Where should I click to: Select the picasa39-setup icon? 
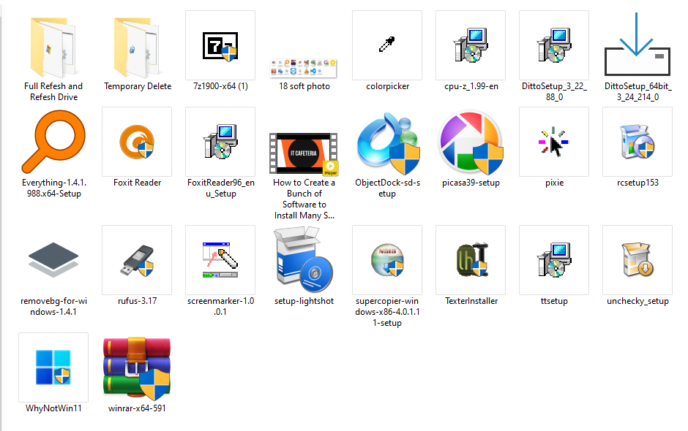coord(471,143)
